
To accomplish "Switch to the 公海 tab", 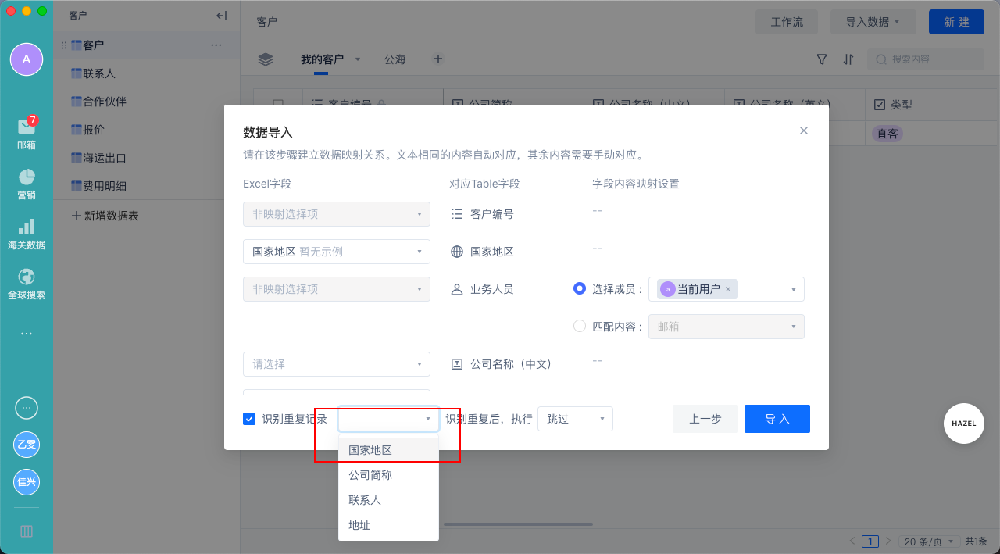I will pyautogui.click(x=395, y=59).
